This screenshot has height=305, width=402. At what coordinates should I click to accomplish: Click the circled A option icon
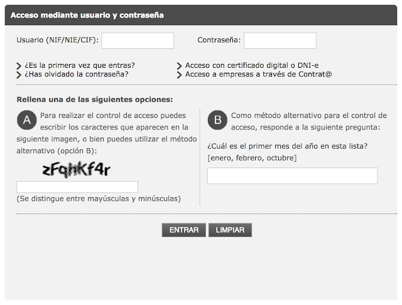[x=26, y=119]
